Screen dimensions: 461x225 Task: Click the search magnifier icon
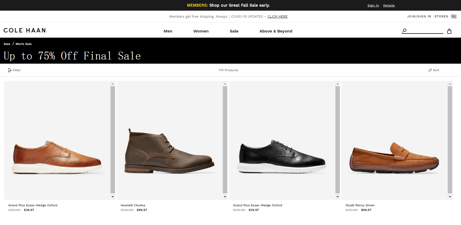(x=404, y=31)
